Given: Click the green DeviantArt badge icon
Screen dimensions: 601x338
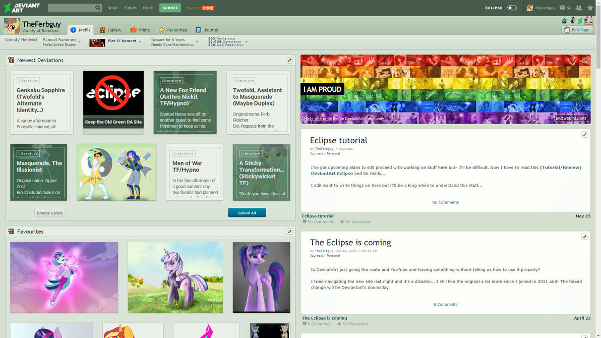Looking at the screenshot, I should [x=580, y=21].
